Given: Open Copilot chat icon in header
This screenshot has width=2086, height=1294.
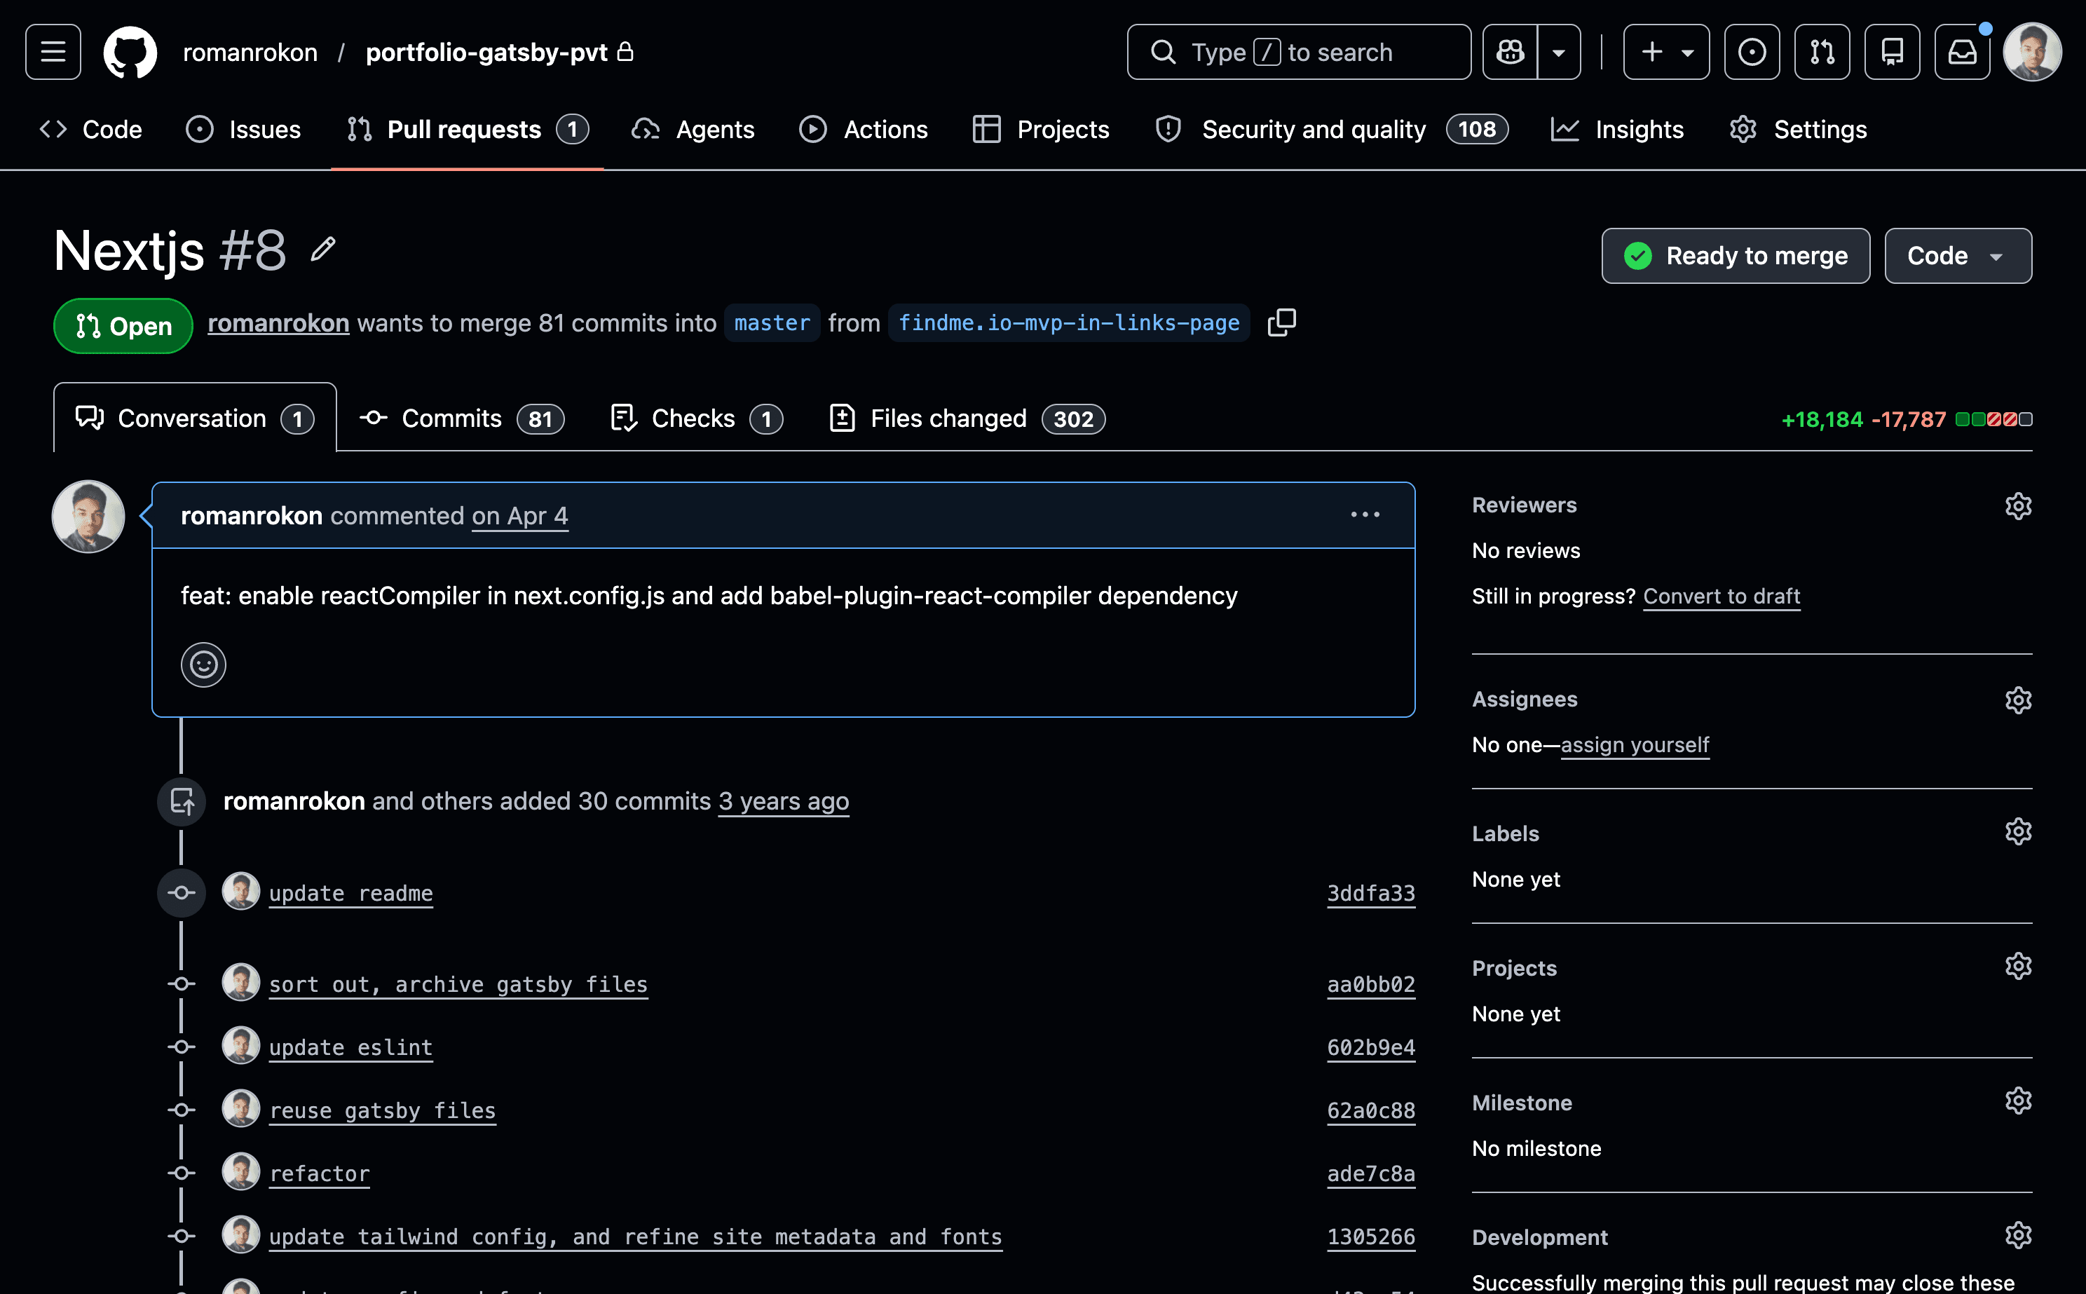Looking at the screenshot, I should point(1510,52).
